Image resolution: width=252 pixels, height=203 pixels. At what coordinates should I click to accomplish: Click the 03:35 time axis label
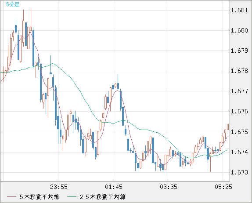[169, 187]
